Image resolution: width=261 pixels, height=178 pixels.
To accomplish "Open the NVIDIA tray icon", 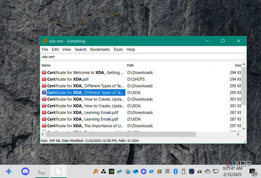I will (x=112, y=171).
